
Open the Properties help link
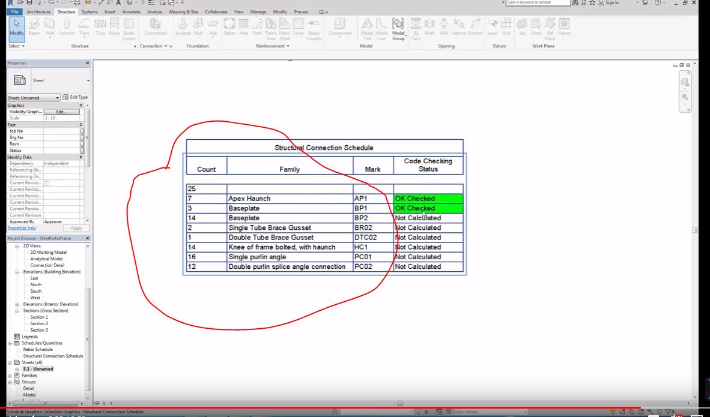(x=22, y=227)
